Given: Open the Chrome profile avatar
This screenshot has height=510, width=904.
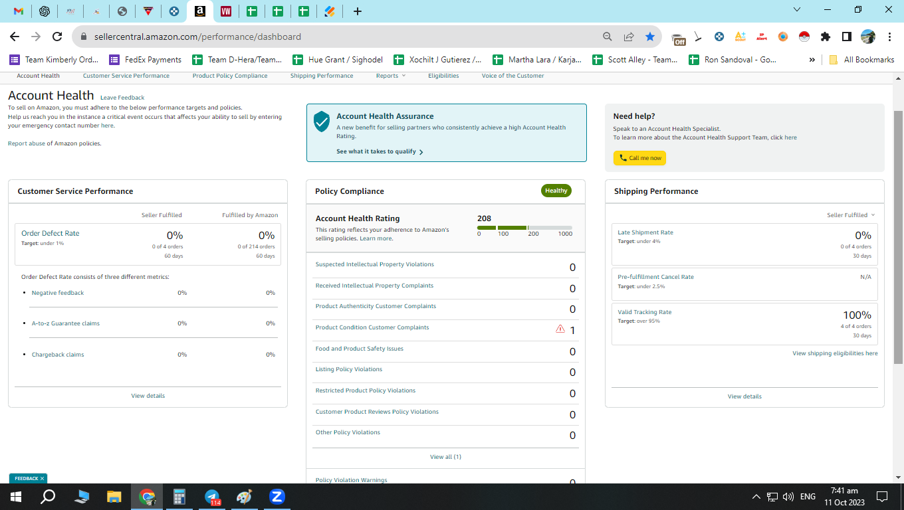Looking at the screenshot, I should tap(868, 37).
